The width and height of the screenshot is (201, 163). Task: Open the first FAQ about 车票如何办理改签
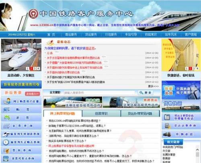74,121
